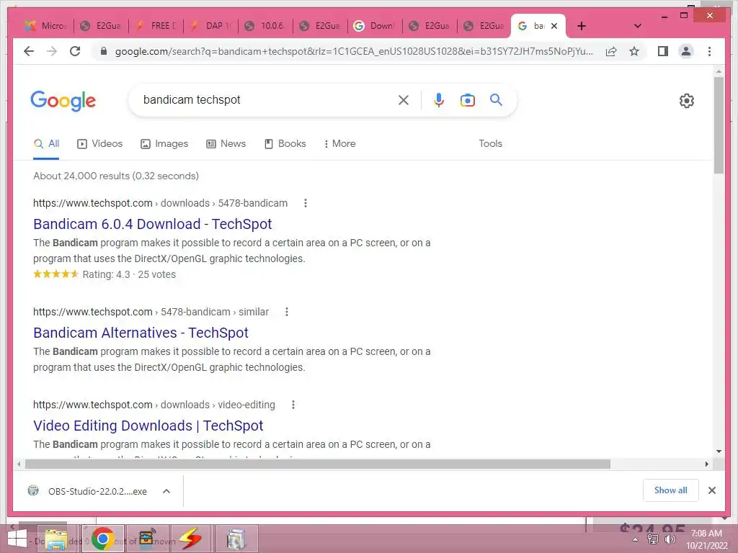Show hidden system tray icons
738x553 pixels.
635,540
